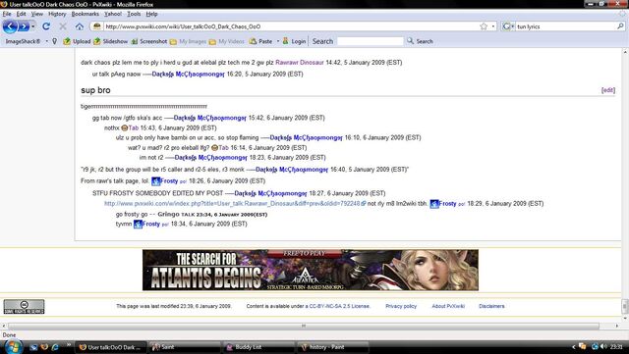The width and height of the screenshot is (629, 354).
Task: Click the Creative Commons license badge
Action: pos(24,307)
